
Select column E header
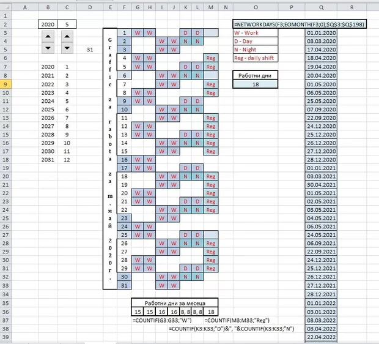point(110,7)
